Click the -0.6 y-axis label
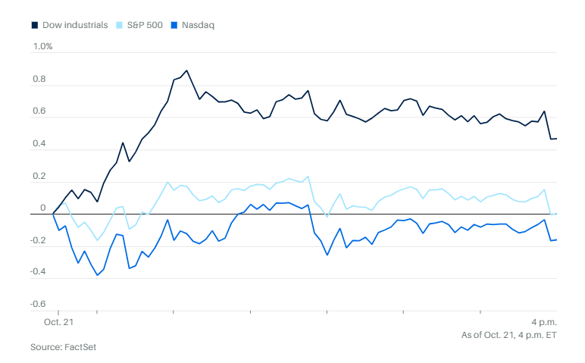This screenshot has width=585, height=363. click(x=38, y=304)
